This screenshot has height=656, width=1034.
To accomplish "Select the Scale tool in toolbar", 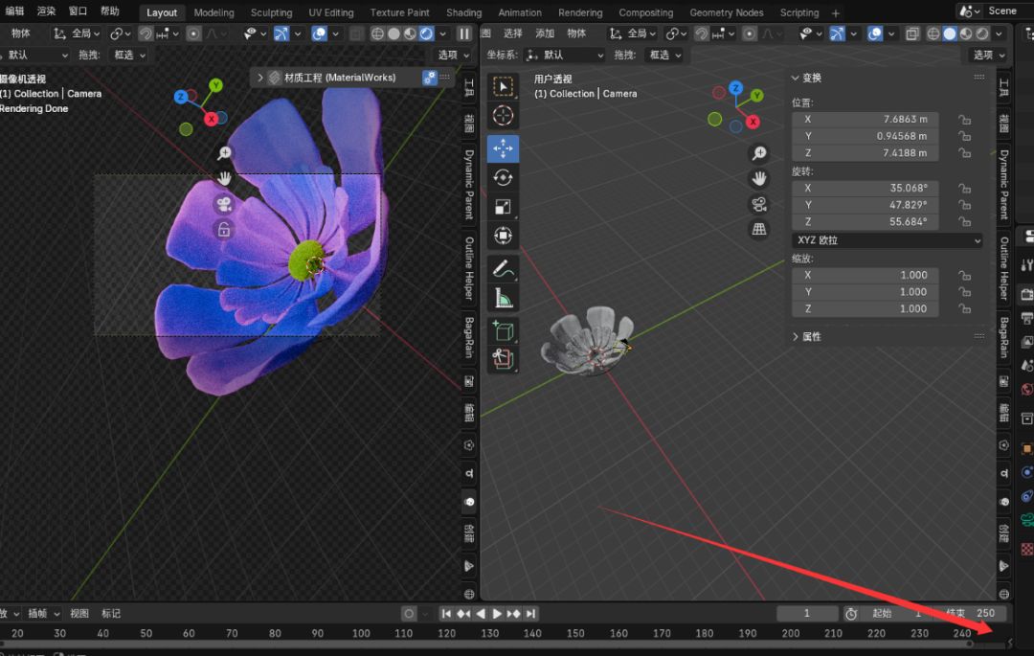I will coord(504,207).
